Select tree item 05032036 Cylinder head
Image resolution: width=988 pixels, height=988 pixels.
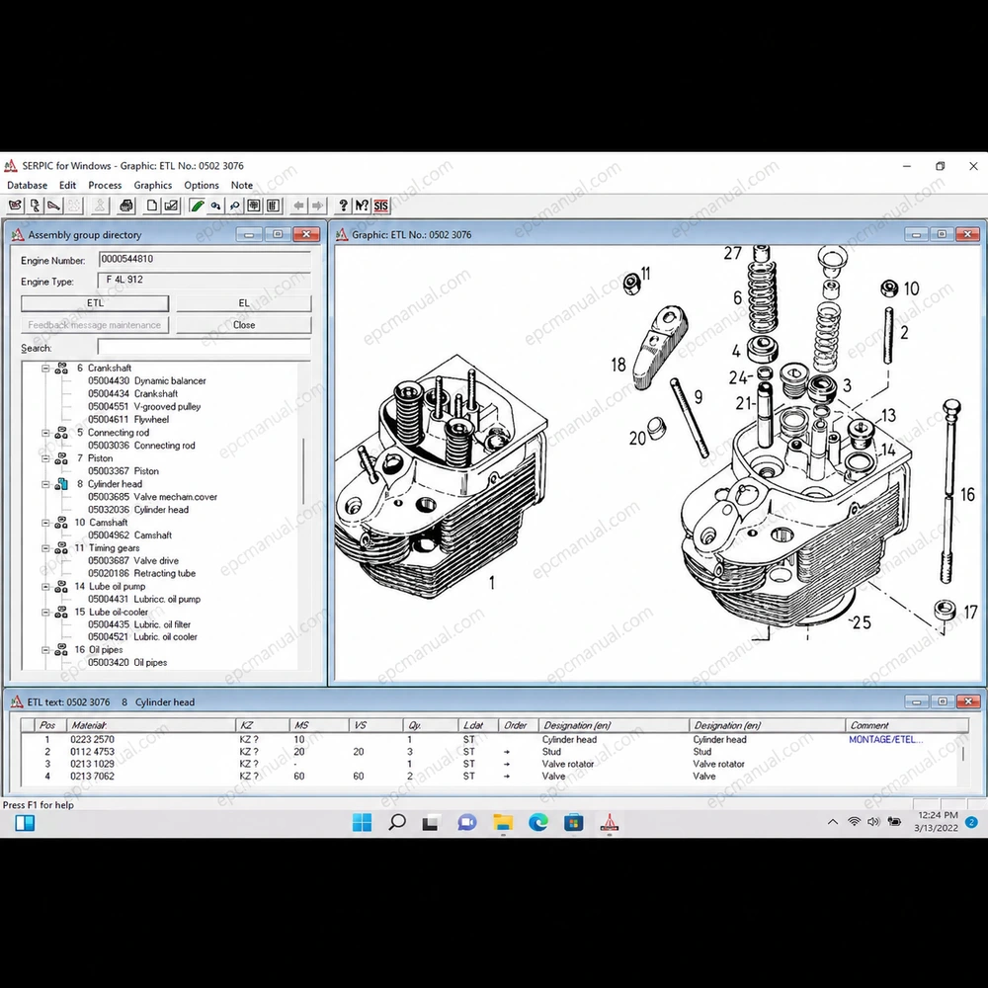pyautogui.click(x=138, y=510)
